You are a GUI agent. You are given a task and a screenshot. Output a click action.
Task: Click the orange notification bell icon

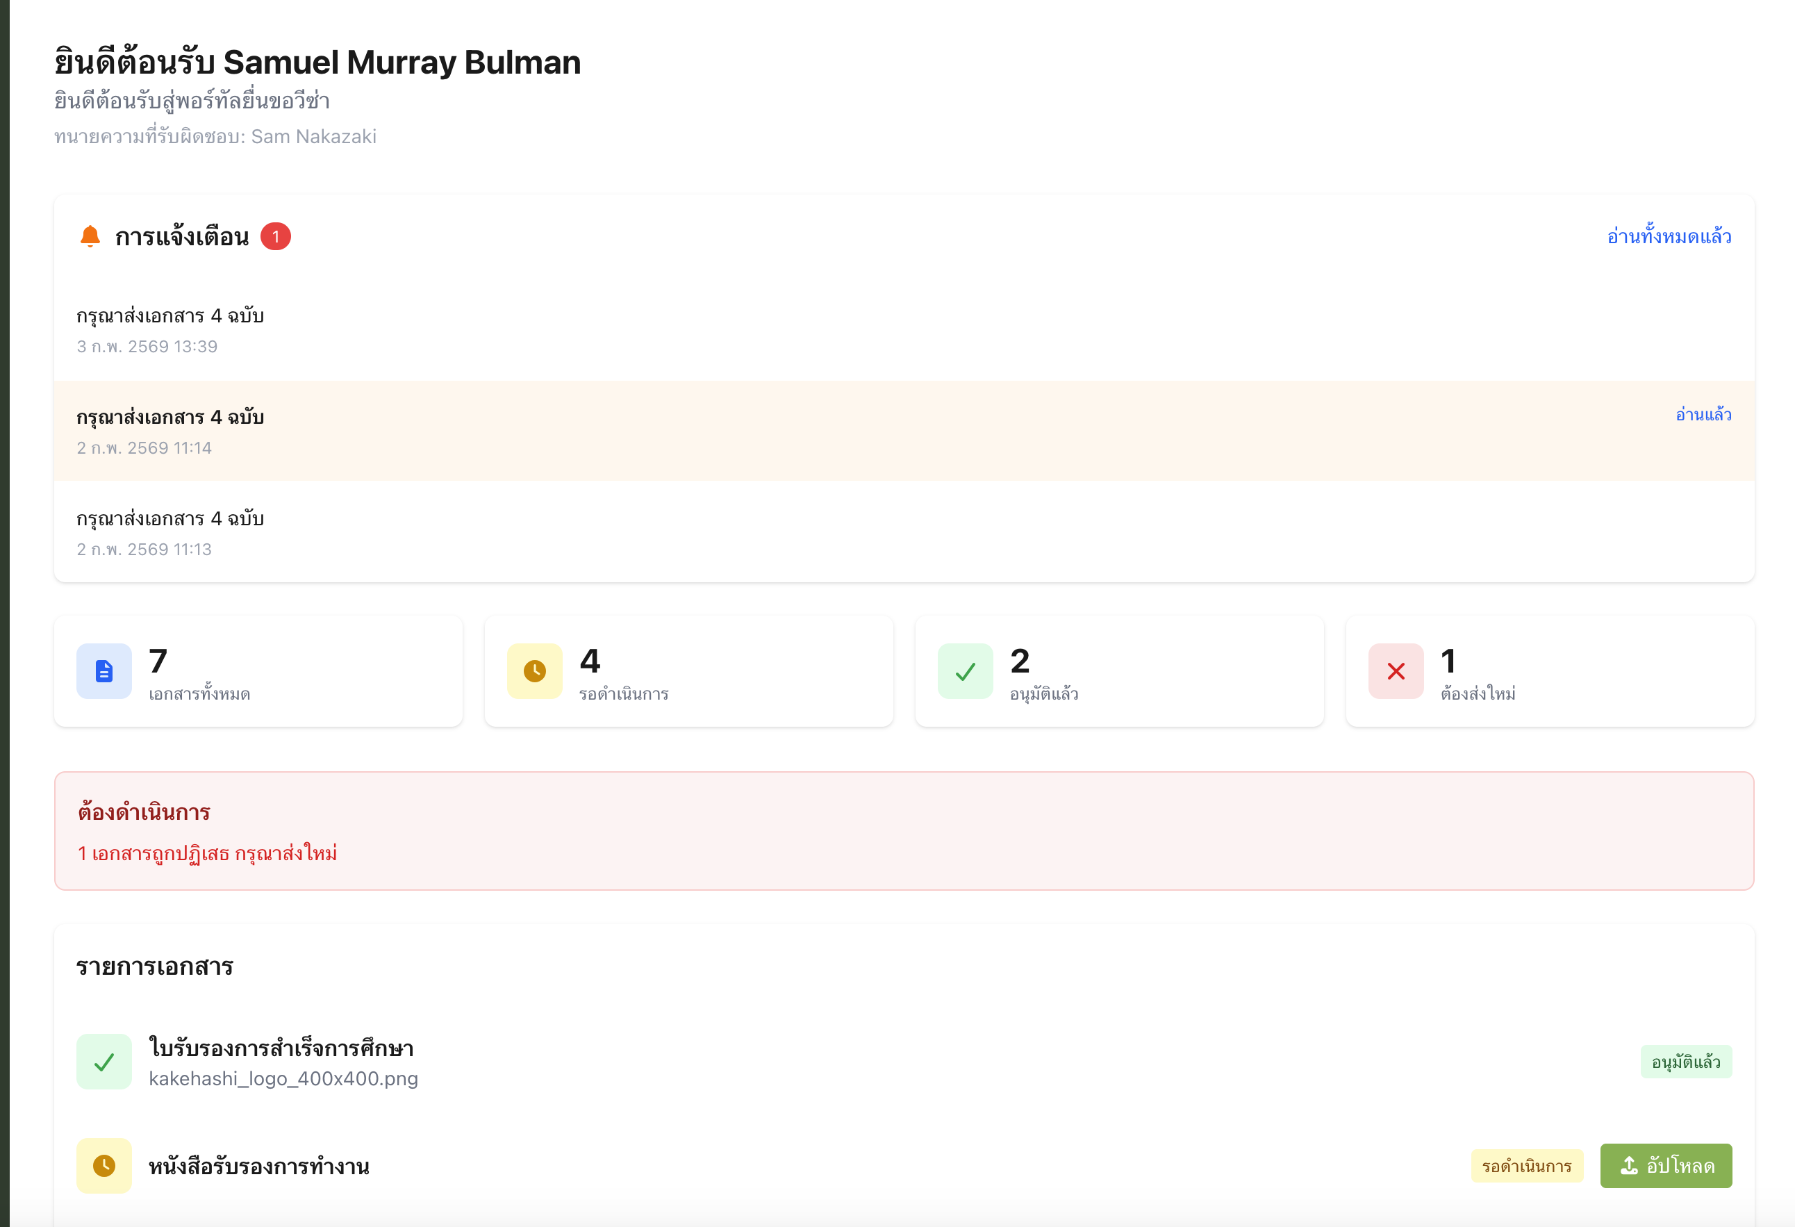(90, 236)
